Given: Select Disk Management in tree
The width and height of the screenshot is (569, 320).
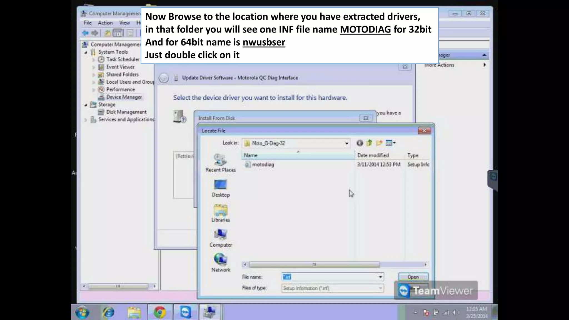Looking at the screenshot, I should point(126,112).
